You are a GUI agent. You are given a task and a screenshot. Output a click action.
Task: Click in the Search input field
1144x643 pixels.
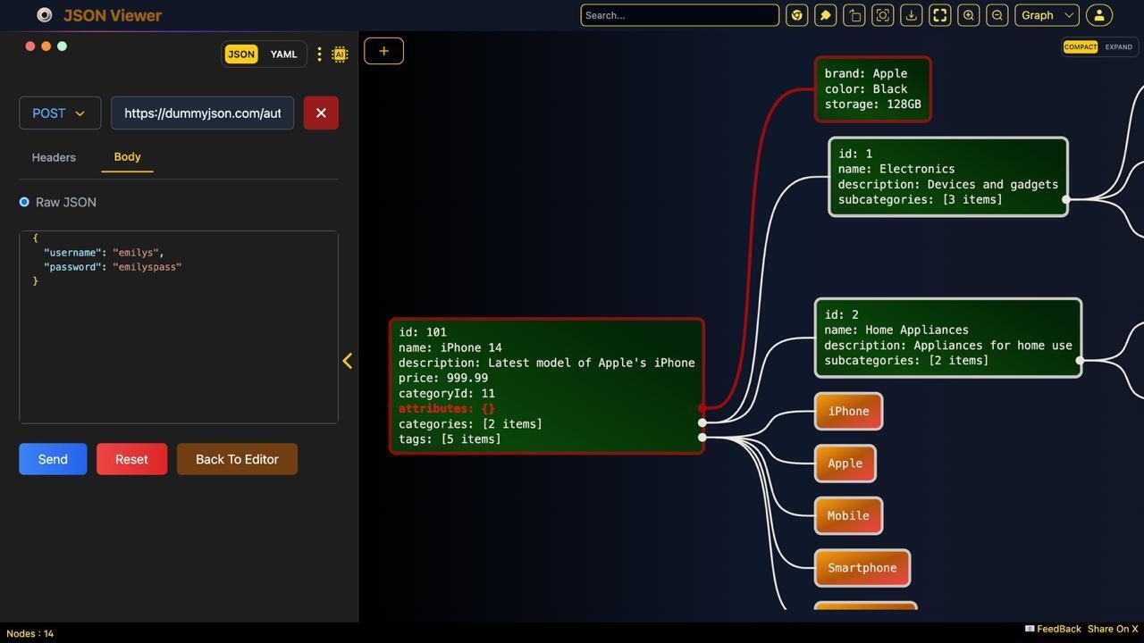click(x=679, y=15)
